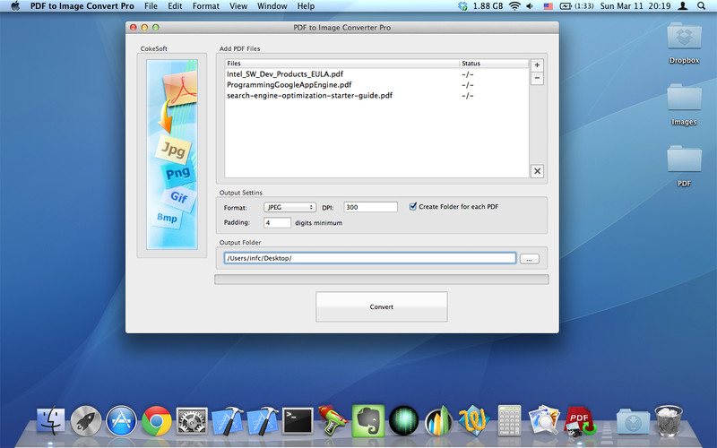Click the Files column header
Image resolution: width=717 pixels, height=448 pixels.
[x=342, y=63]
